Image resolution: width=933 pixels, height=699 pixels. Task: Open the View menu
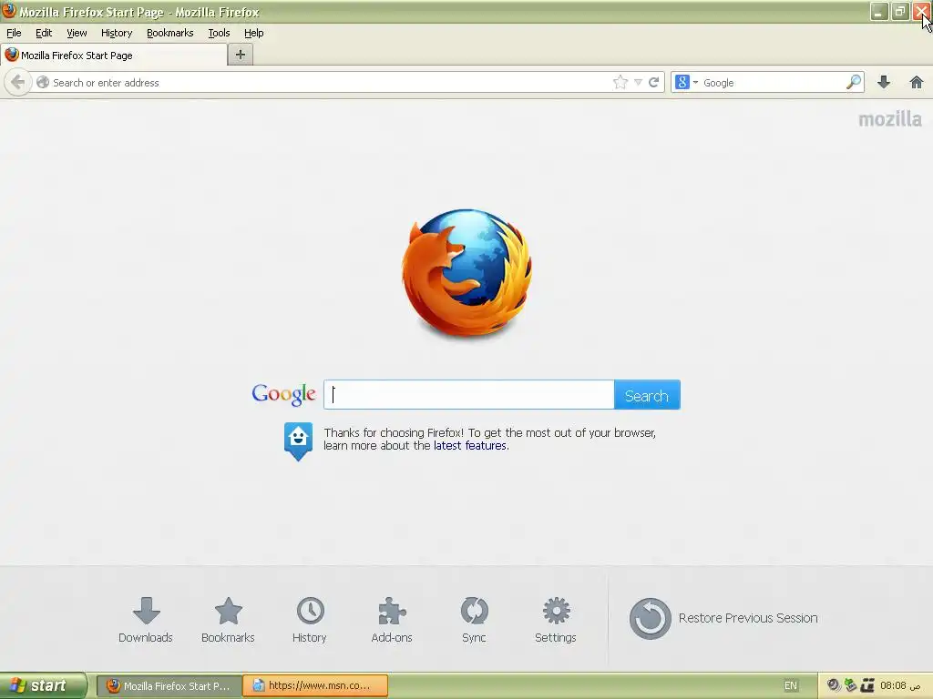pyautogui.click(x=77, y=33)
